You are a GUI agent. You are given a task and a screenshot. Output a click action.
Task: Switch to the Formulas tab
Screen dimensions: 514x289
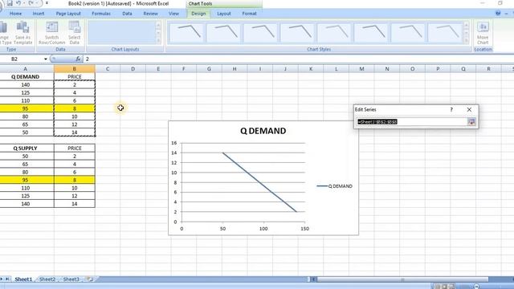click(101, 14)
